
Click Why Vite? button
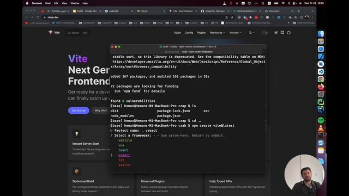(100, 111)
